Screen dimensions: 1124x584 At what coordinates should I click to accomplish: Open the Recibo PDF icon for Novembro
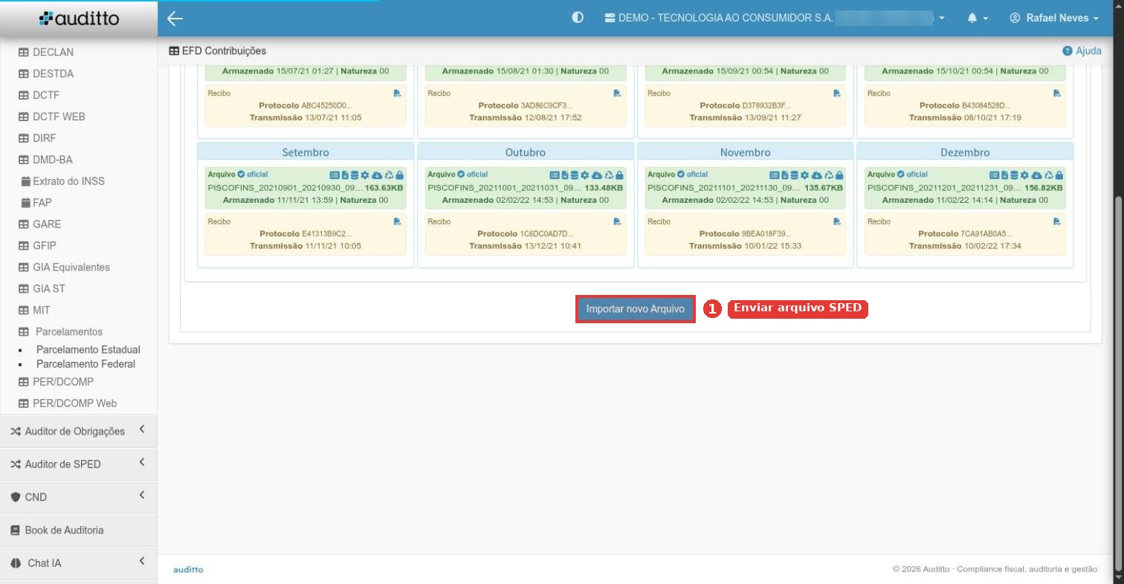(837, 221)
